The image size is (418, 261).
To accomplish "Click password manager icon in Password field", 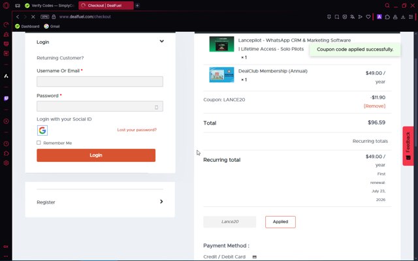I will click(x=157, y=107).
